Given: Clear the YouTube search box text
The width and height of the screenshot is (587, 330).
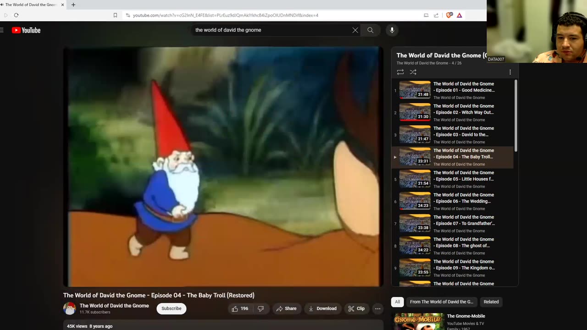Looking at the screenshot, I should coord(355,30).
